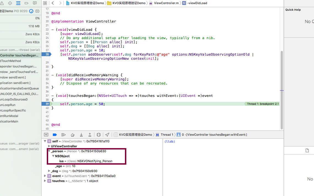Step over the current line
Image resolution: width=314 pixels, height=196 pixels.
pyautogui.click(x=72, y=135)
